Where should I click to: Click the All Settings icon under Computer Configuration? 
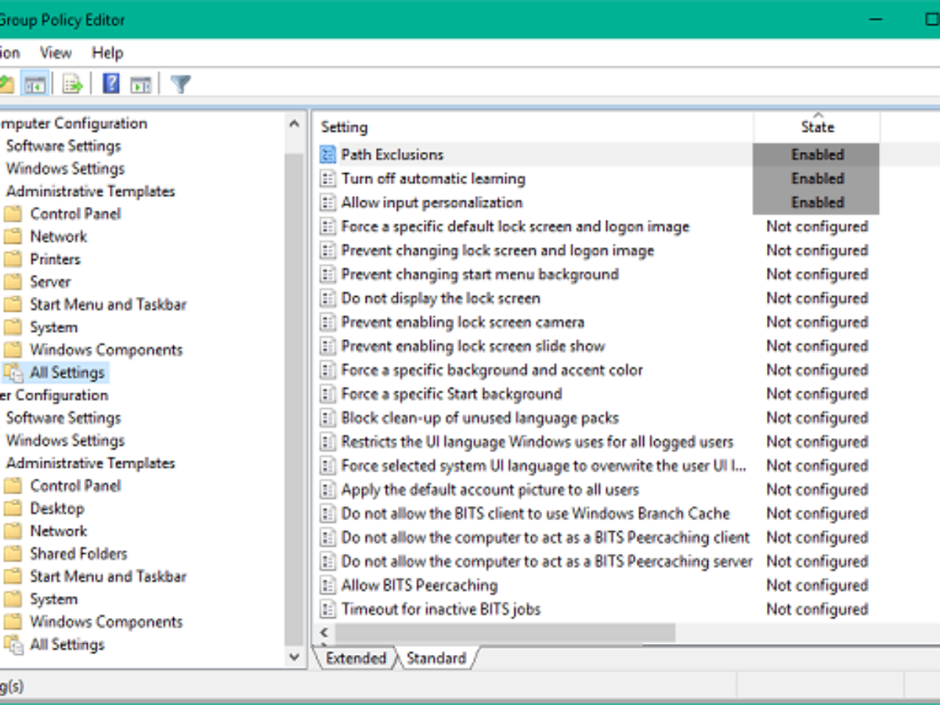pos(13,373)
